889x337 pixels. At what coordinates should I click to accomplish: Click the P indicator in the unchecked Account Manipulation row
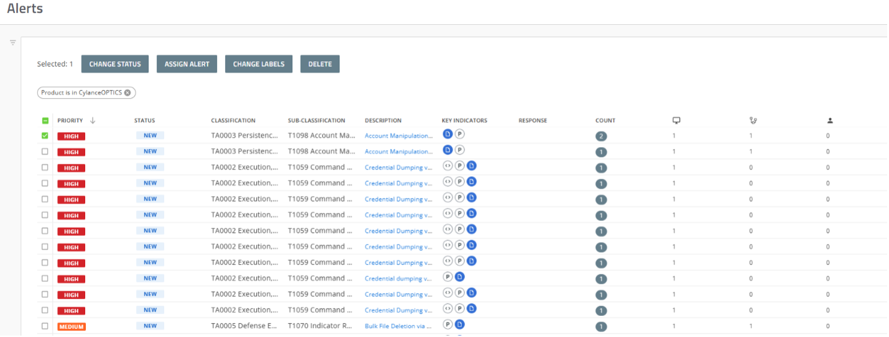(460, 150)
